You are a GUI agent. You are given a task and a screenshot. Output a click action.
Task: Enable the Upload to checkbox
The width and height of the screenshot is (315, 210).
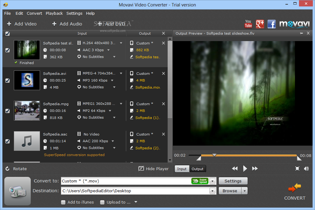click(102, 202)
